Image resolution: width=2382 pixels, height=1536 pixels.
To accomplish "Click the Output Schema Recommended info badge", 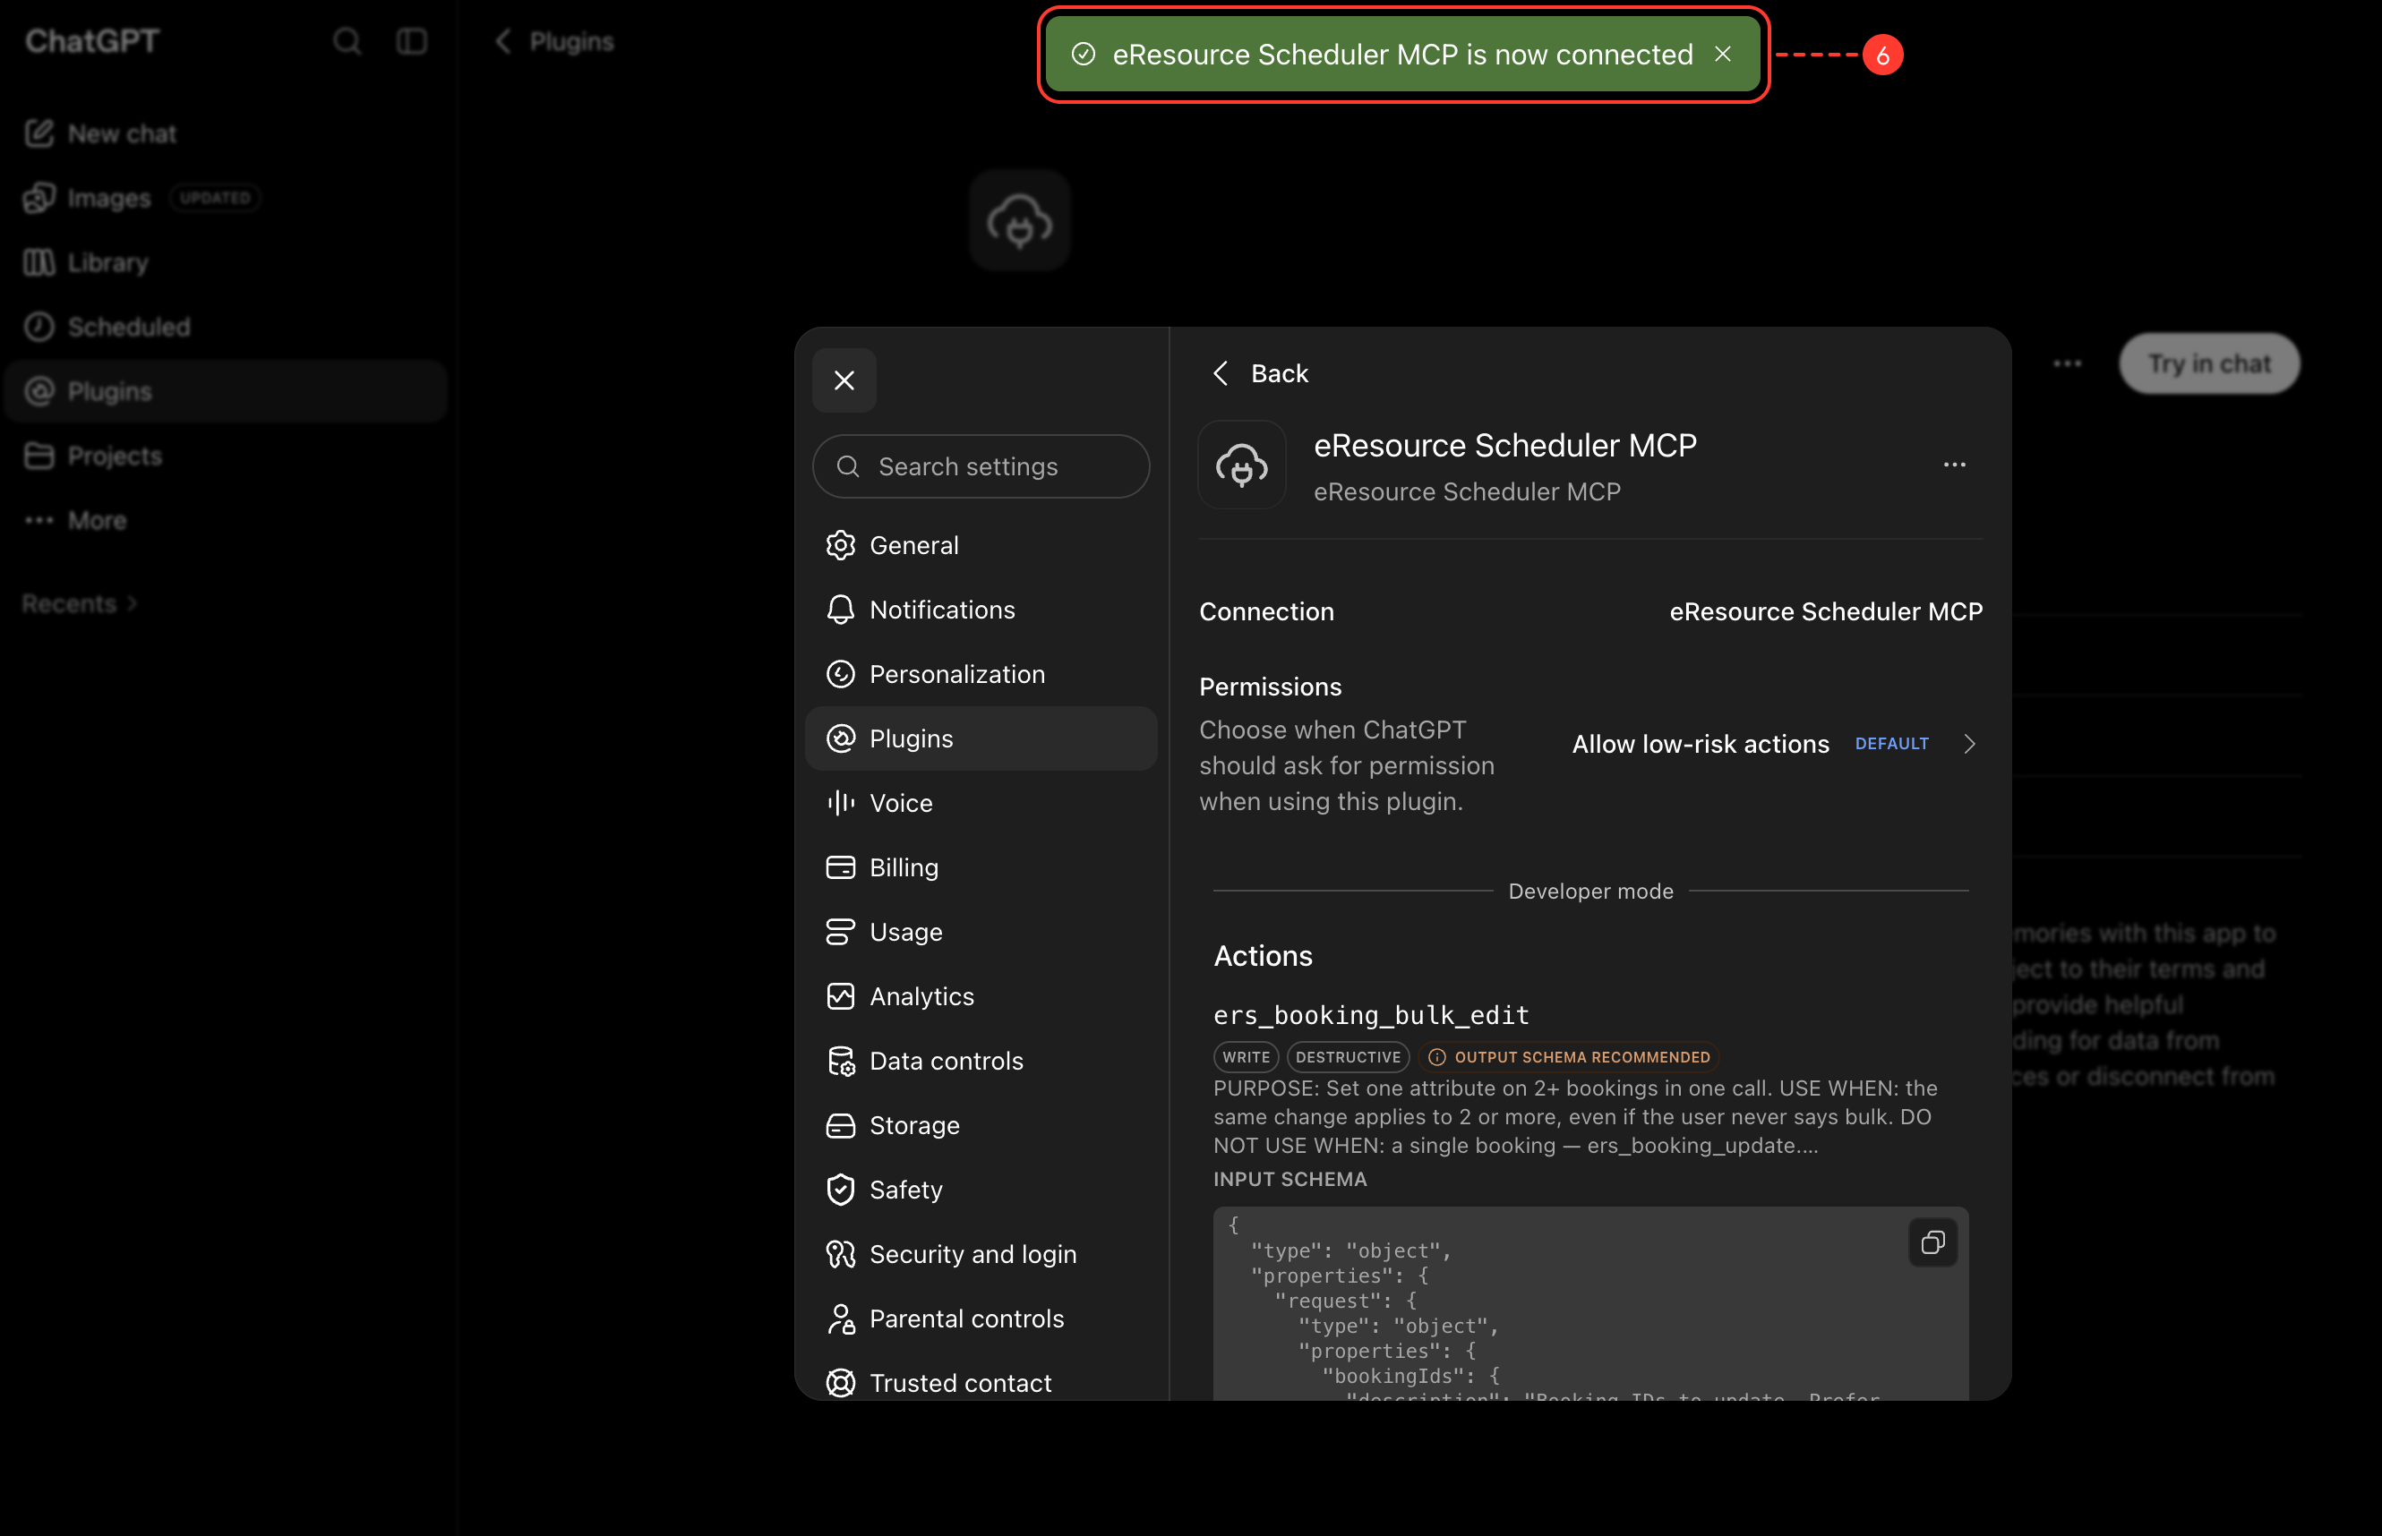I will pos(1570,1057).
